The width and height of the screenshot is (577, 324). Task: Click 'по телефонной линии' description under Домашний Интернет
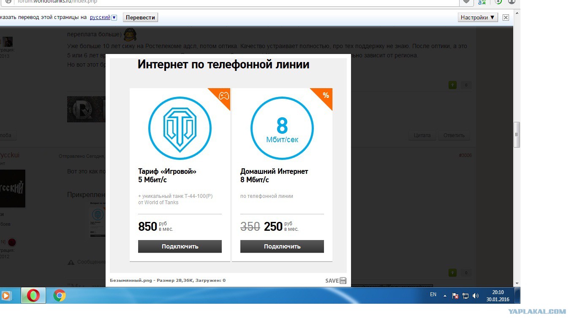pyautogui.click(x=267, y=196)
